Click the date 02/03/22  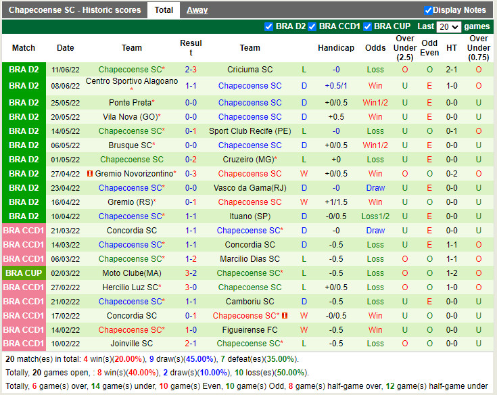pyautogui.click(x=66, y=273)
